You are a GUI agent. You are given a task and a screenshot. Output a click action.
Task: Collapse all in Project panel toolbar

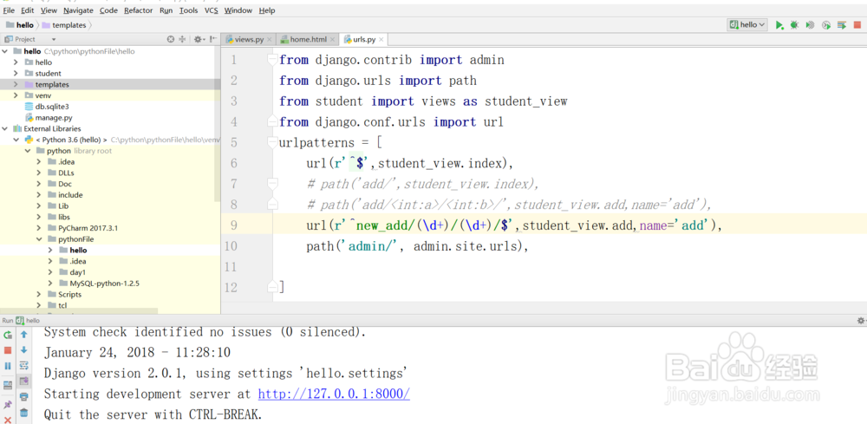[182, 39]
